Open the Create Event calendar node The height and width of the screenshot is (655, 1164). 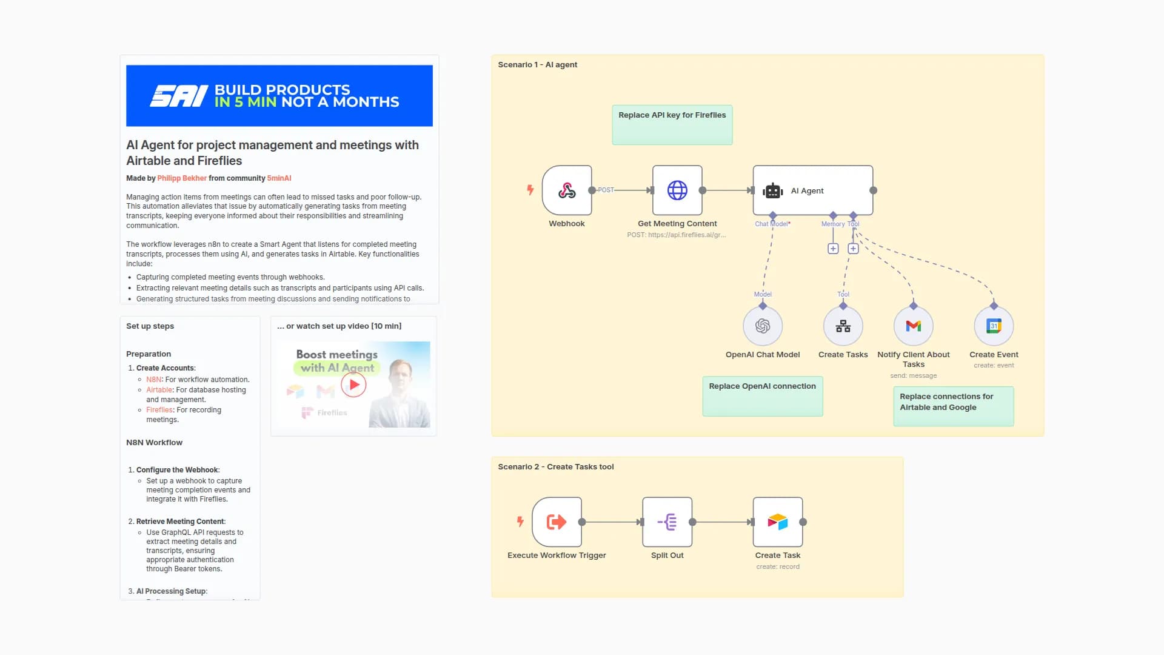point(994,326)
